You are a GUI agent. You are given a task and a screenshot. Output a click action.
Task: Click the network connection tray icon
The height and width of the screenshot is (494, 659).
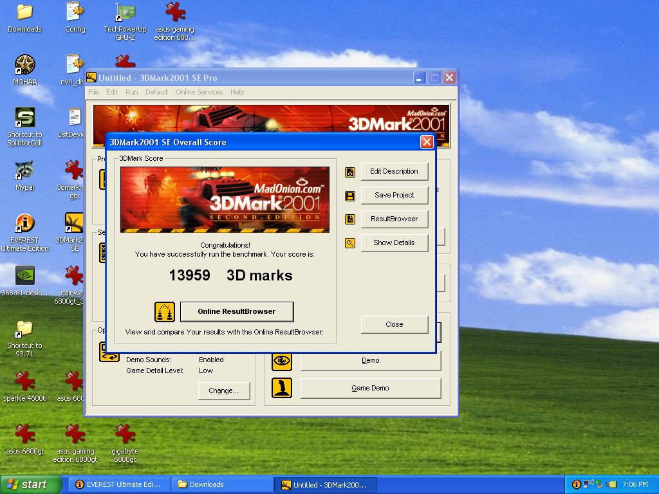tap(588, 484)
